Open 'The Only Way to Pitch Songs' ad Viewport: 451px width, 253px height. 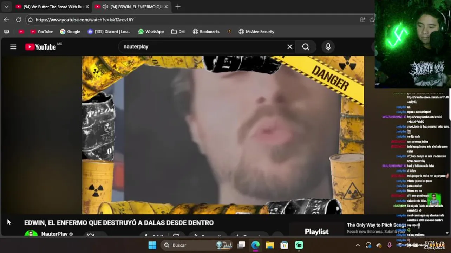tap(377, 225)
